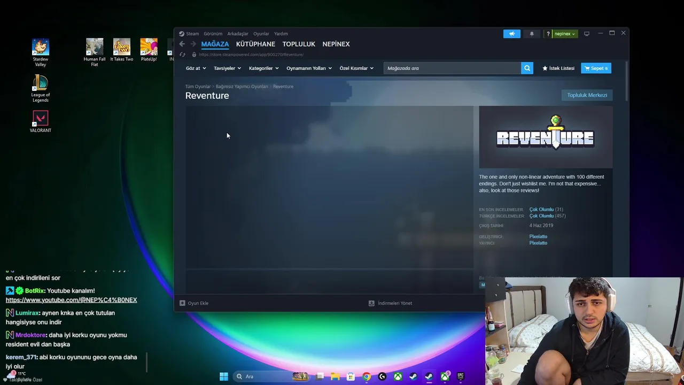Select It Takes Two desktop icon

[122, 50]
